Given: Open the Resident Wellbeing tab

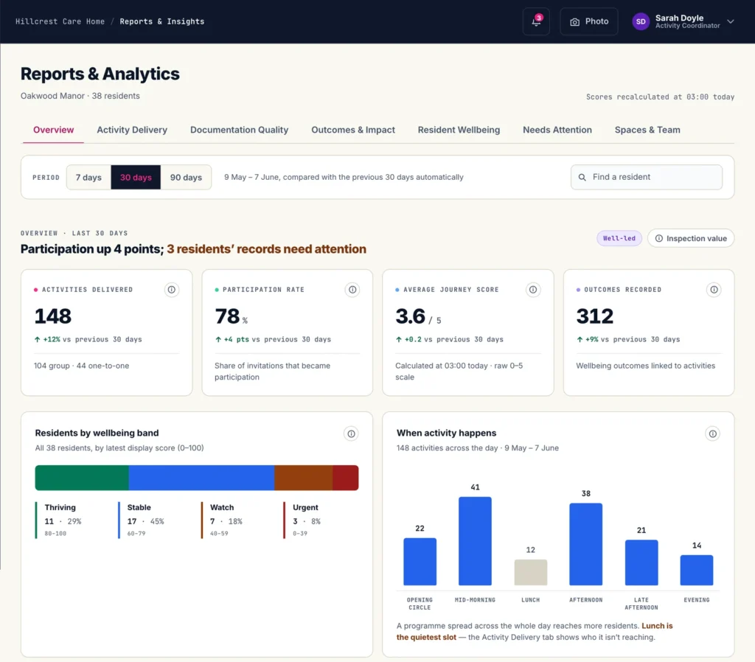Looking at the screenshot, I should 459,130.
